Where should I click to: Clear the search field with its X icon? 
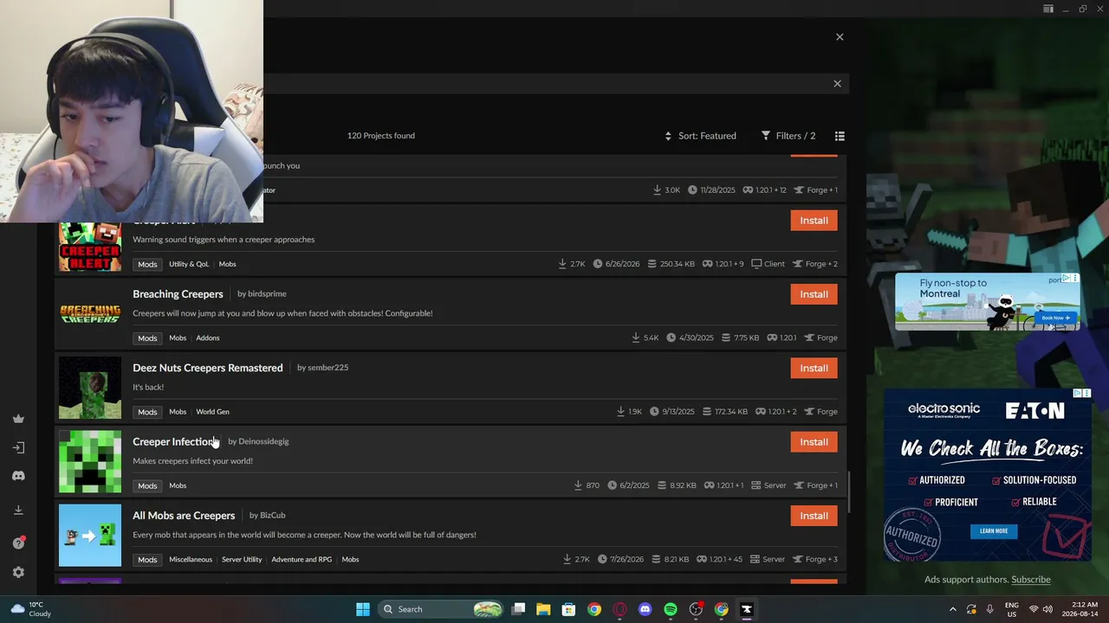tap(837, 84)
